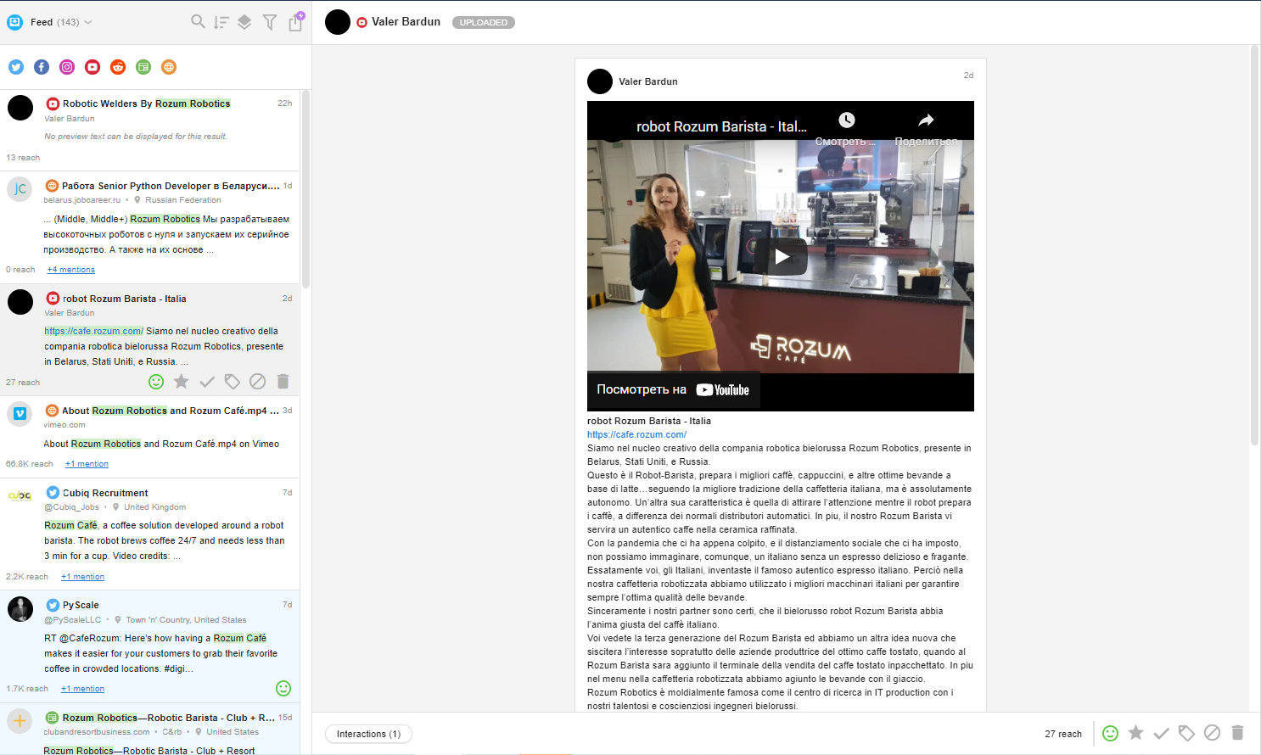Expand +4 mentions link
The height and width of the screenshot is (755, 1261).
(71, 270)
